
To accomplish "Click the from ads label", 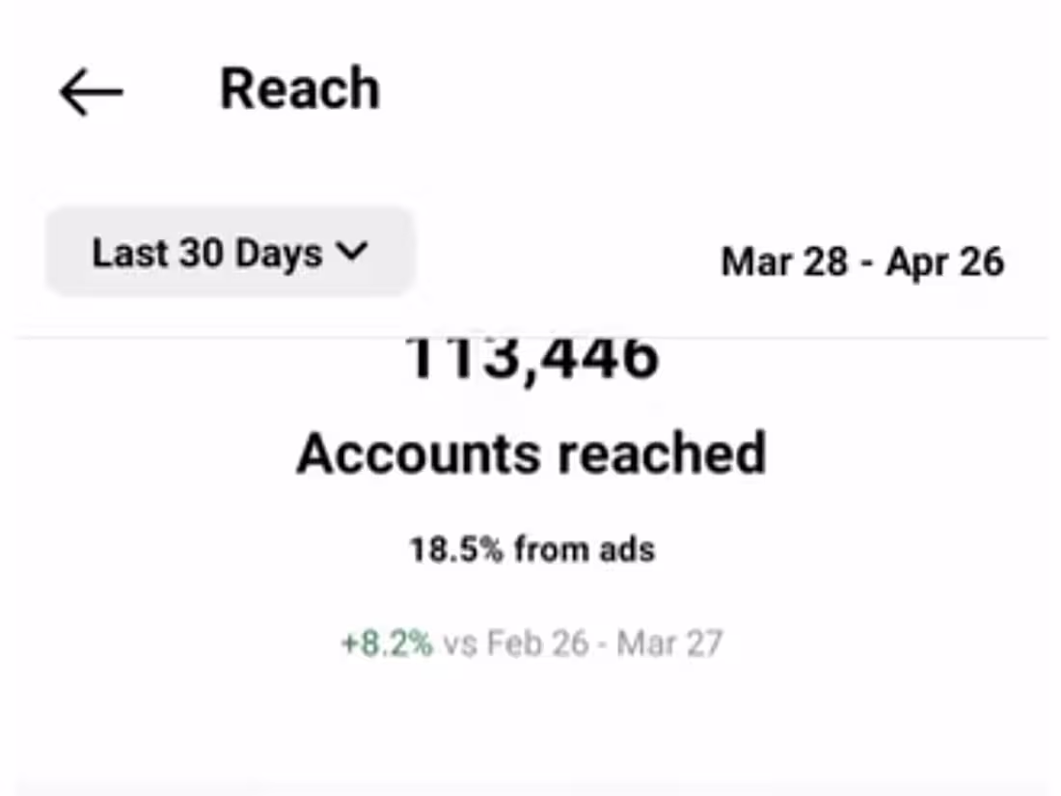I will [x=585, y=550].
